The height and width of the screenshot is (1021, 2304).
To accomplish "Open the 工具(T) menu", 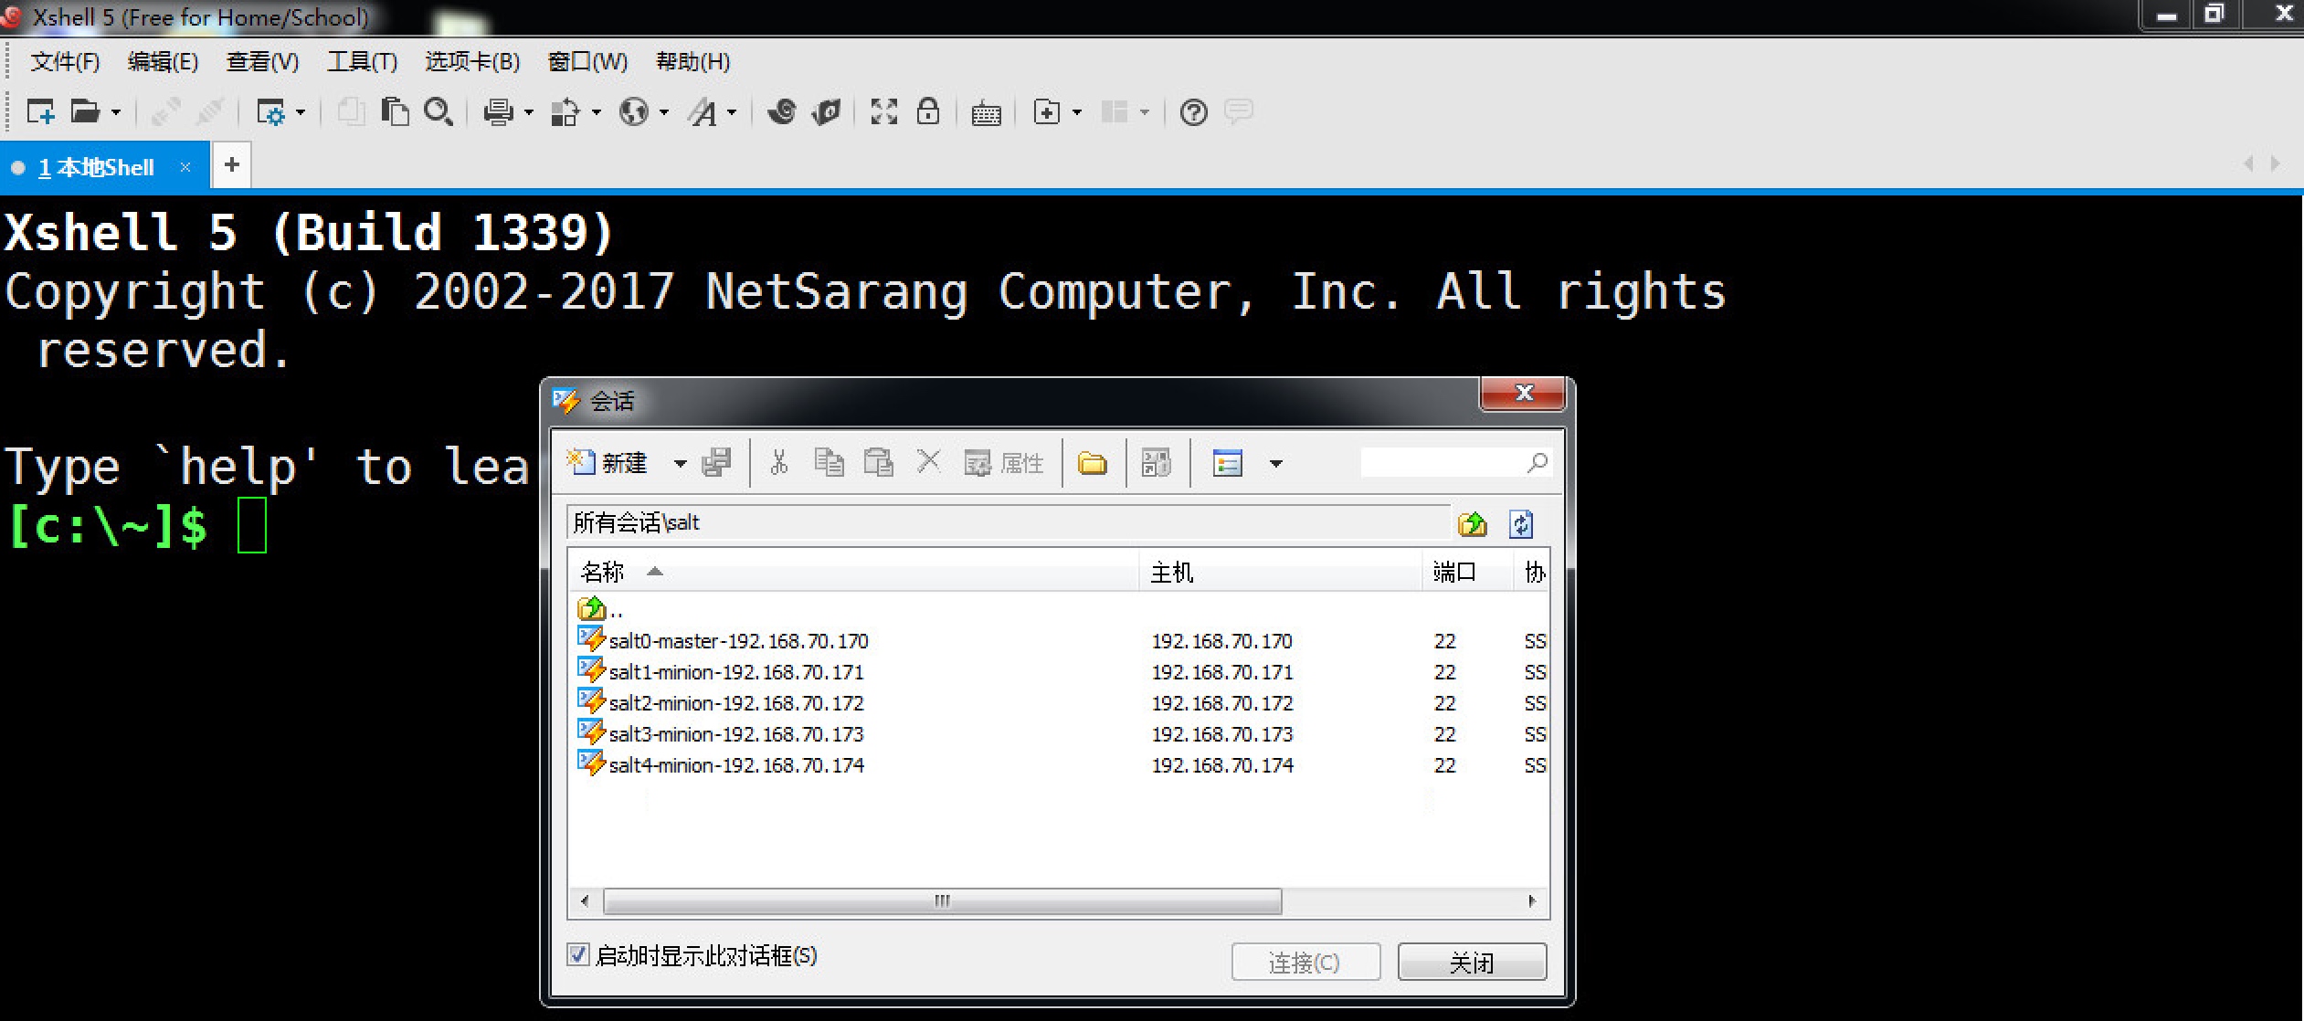I will pyautogui.click(x=362, y=61).
